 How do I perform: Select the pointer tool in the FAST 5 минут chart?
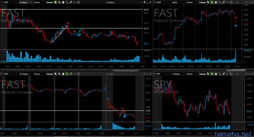55,2
